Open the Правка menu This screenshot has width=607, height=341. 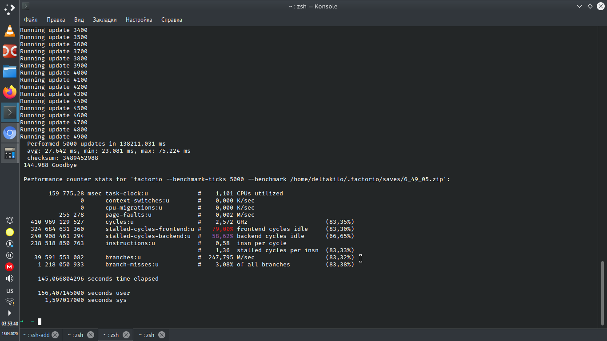pos(56,20)
